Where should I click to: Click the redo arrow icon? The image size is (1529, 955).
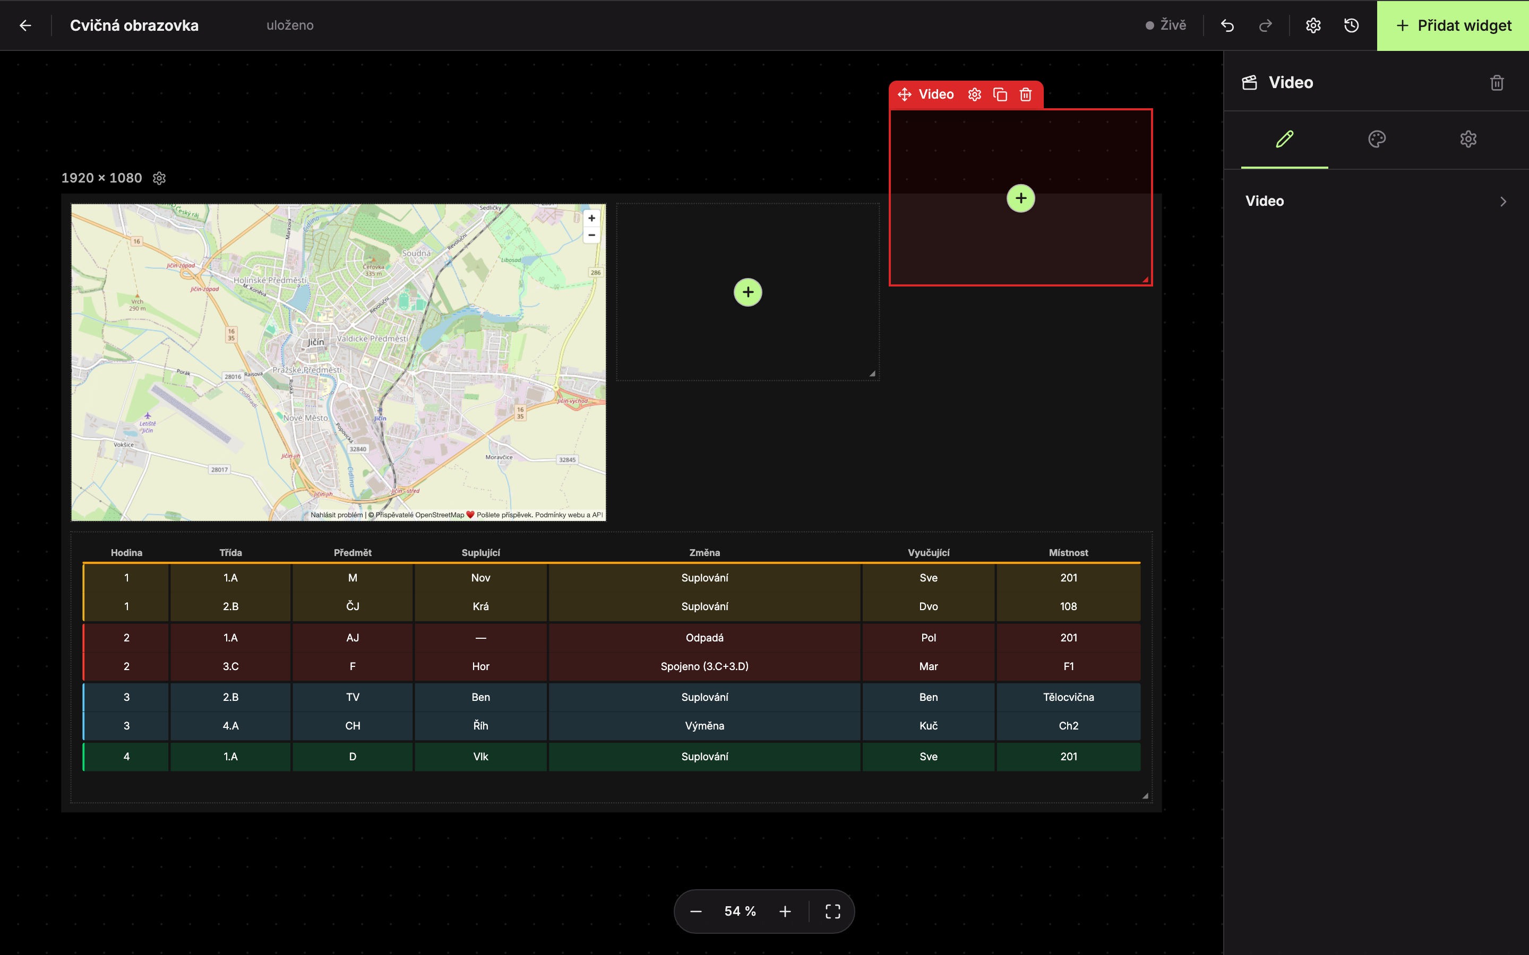point(1265,25)
